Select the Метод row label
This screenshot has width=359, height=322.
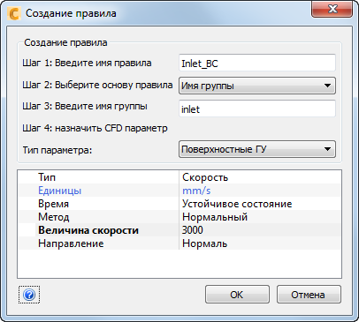[x=54, y=217]
